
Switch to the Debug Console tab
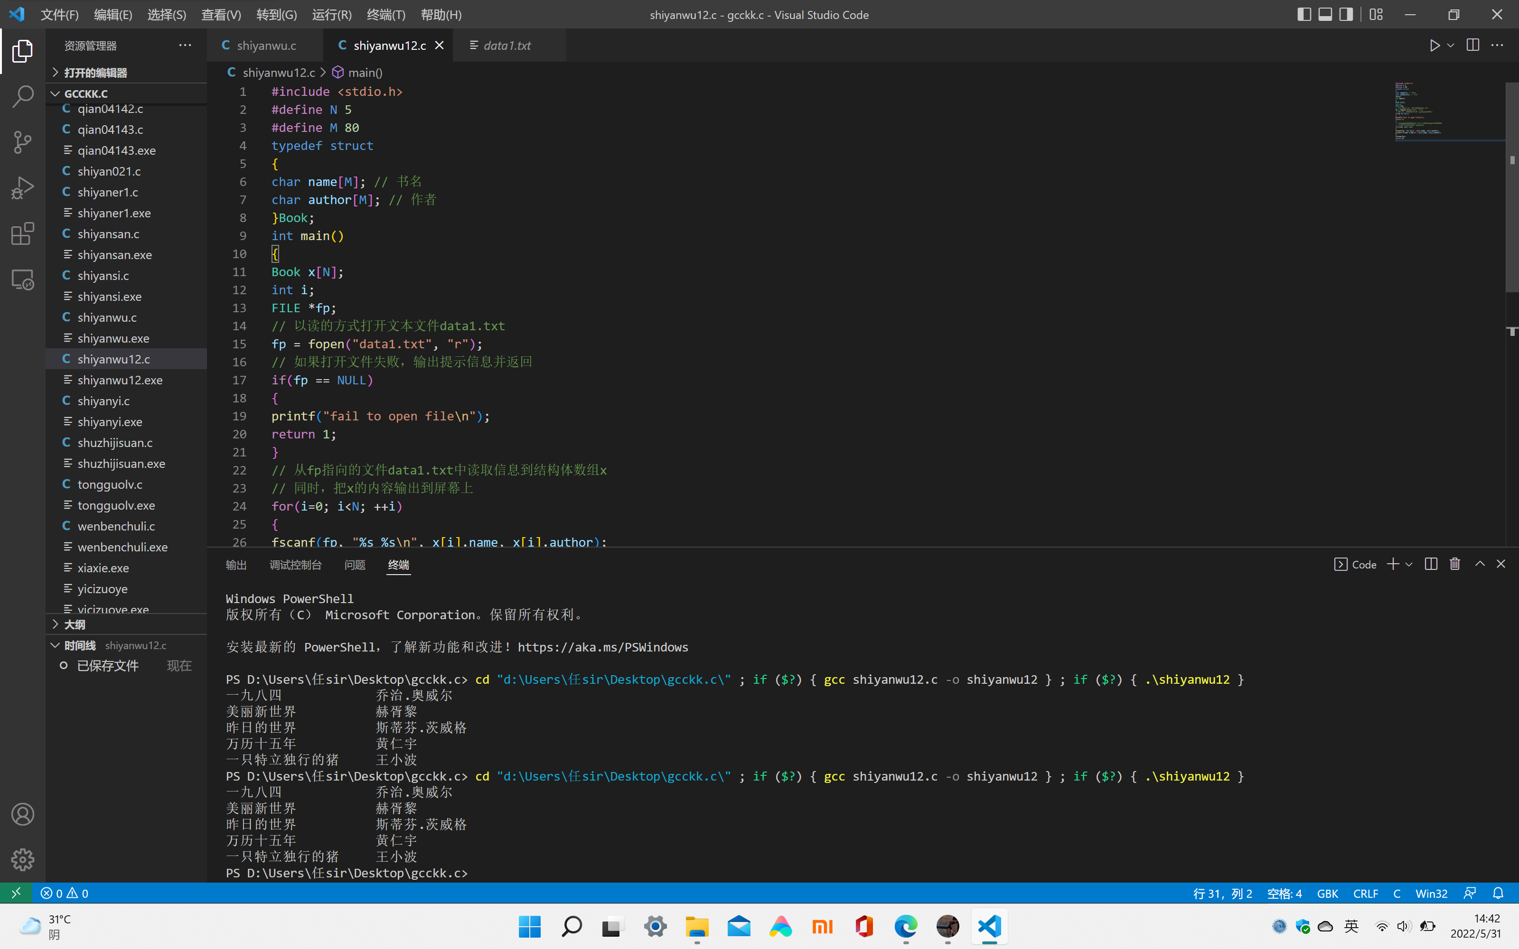(x=295, y=565)
